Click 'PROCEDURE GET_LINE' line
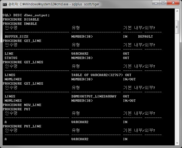 coord(22,41)
